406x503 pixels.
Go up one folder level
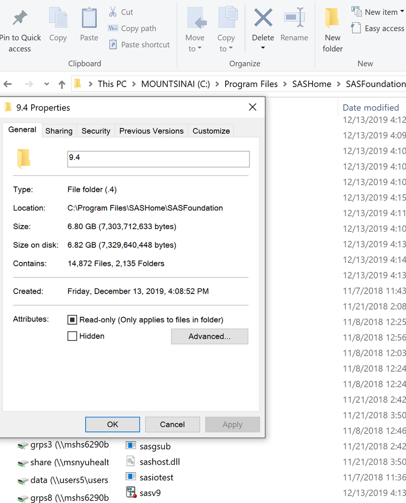[62, 85]
